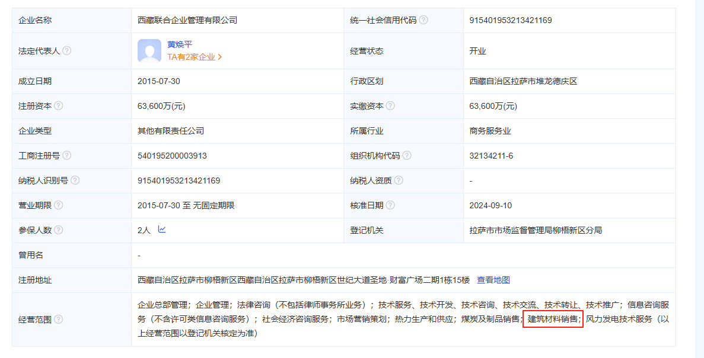
Task: Click help icon beside 经营范围
Action: pos(58,320)
